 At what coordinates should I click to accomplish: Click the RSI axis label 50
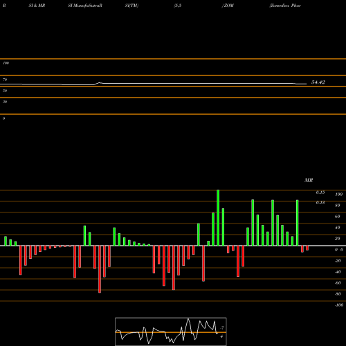5,91
